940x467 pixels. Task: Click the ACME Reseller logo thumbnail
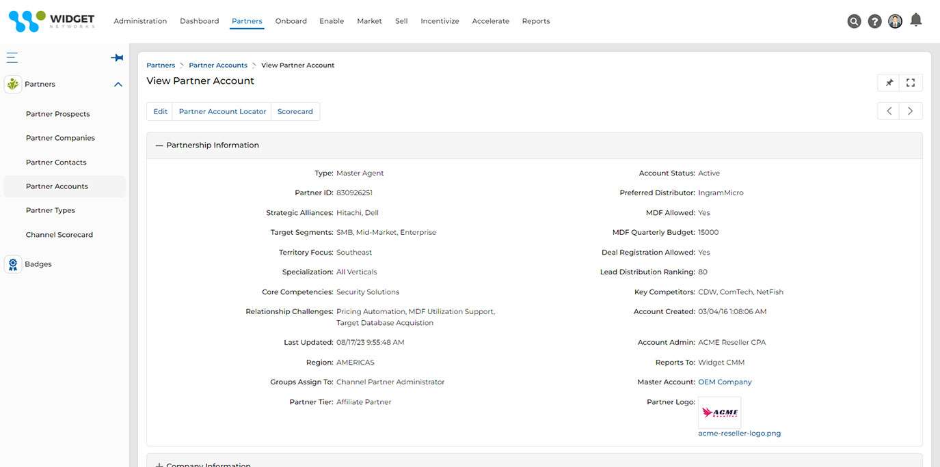719,412
